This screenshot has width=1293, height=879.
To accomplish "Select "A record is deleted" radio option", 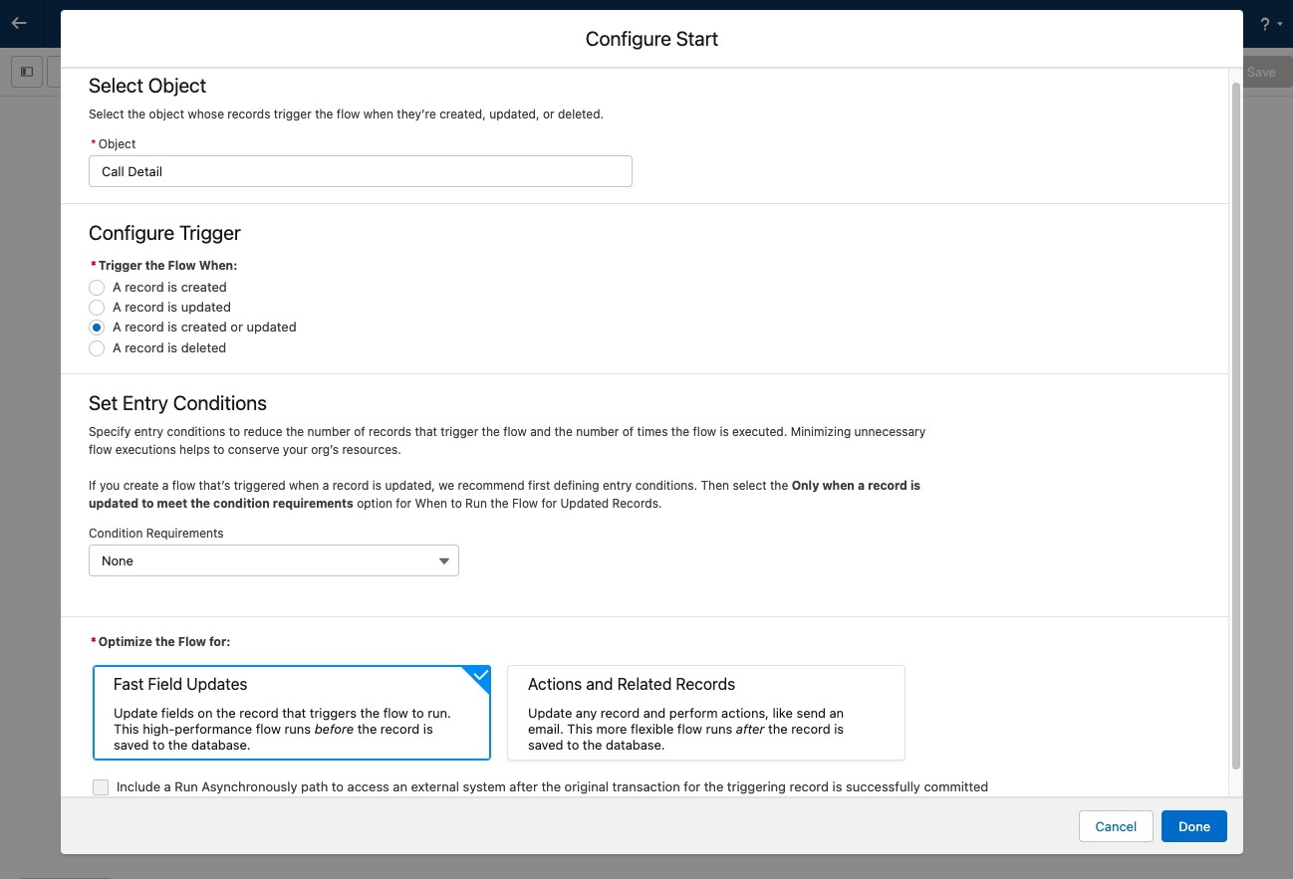I will pyautogui.click(x=97, y=348).
